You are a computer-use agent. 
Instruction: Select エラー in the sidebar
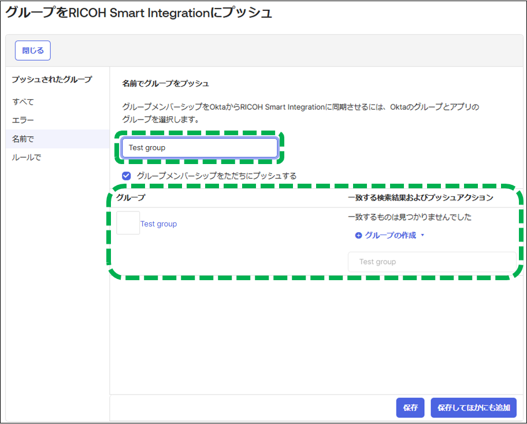[x=23, y=120]
